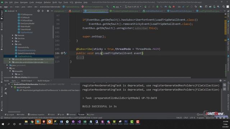The image size is (230, 129).
Task: Click the editor horizontal scrollbar
Action: 130,77
